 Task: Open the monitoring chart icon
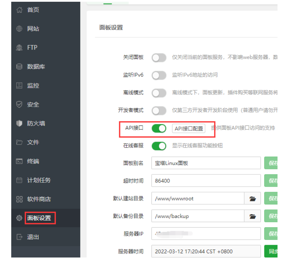[19, 86]
